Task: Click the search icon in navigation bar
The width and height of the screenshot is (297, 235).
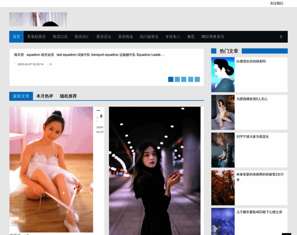Action: [x=281, y=37]
